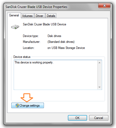Click the Change settings button
The height and width of the screenshot is (128, 116).
pos(28,106)
